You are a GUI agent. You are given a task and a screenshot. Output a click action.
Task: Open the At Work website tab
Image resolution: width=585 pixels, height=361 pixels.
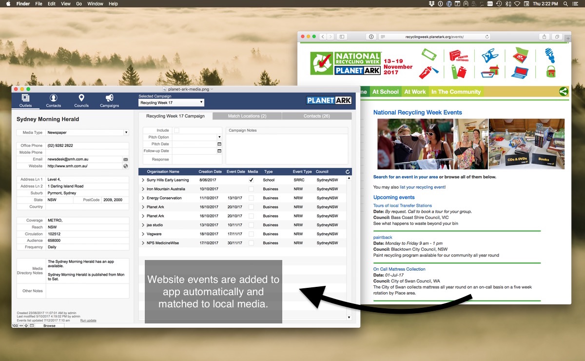pos(415,92)
